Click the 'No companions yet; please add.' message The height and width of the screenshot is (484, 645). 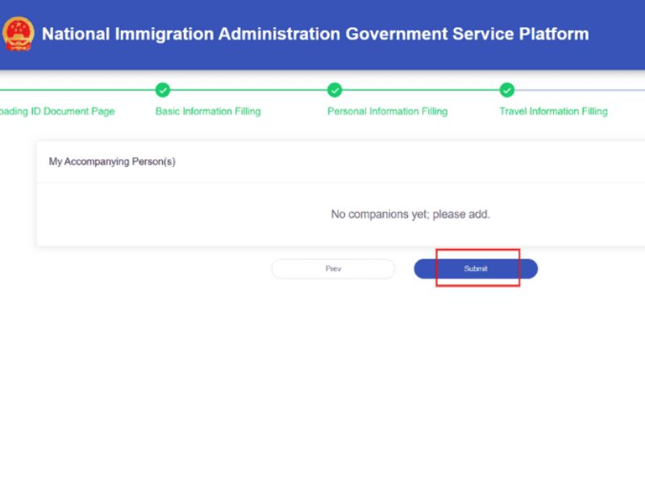pos(410,215)
